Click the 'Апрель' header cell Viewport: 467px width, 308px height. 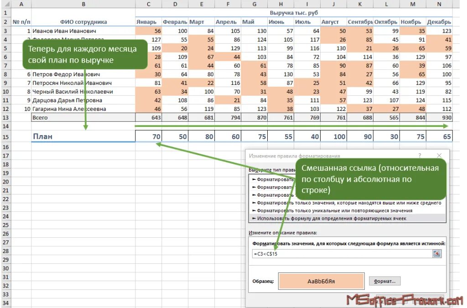point(228,22)
